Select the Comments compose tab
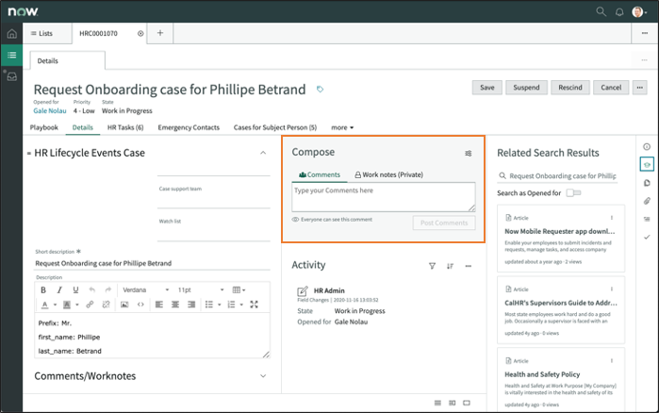This screenshot has height=413, width=659. [x=320, y=174]
